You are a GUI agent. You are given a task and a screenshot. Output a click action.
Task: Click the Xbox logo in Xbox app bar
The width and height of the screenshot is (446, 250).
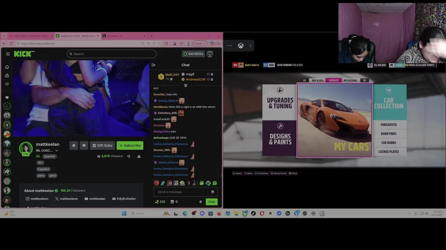240,45
